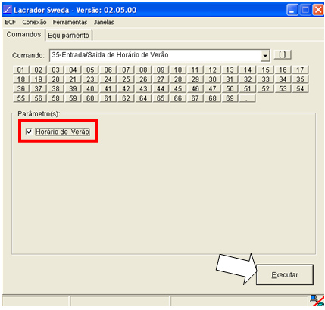The width and height of the screenshot is (325, 310).
Task: Open the Janelas menu
Action: point(104,22)
